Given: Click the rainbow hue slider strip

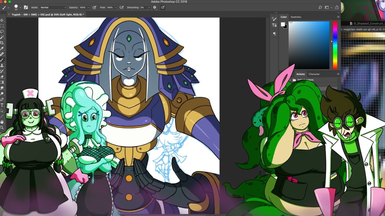Looking at the screenshot, I should [x=335, y=45].
